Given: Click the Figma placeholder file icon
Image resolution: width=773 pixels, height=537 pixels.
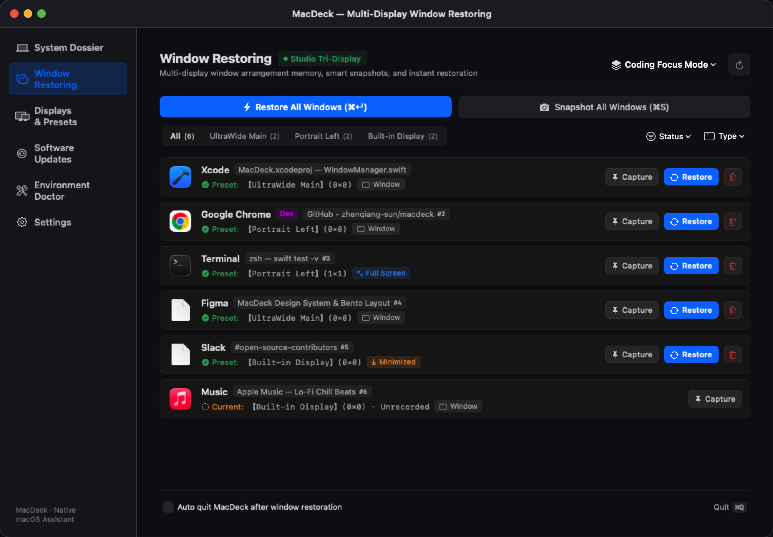Looking at the screenshot, I should point(180,310).
